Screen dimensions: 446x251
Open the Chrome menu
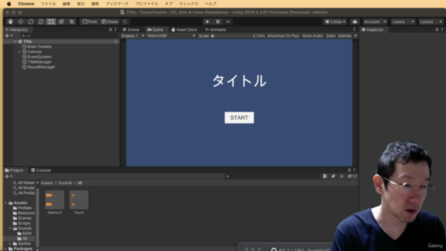[26, 3]
